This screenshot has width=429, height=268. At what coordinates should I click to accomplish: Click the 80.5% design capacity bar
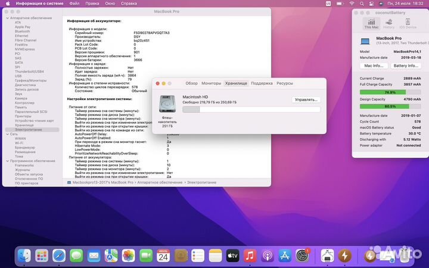(390, 106)
